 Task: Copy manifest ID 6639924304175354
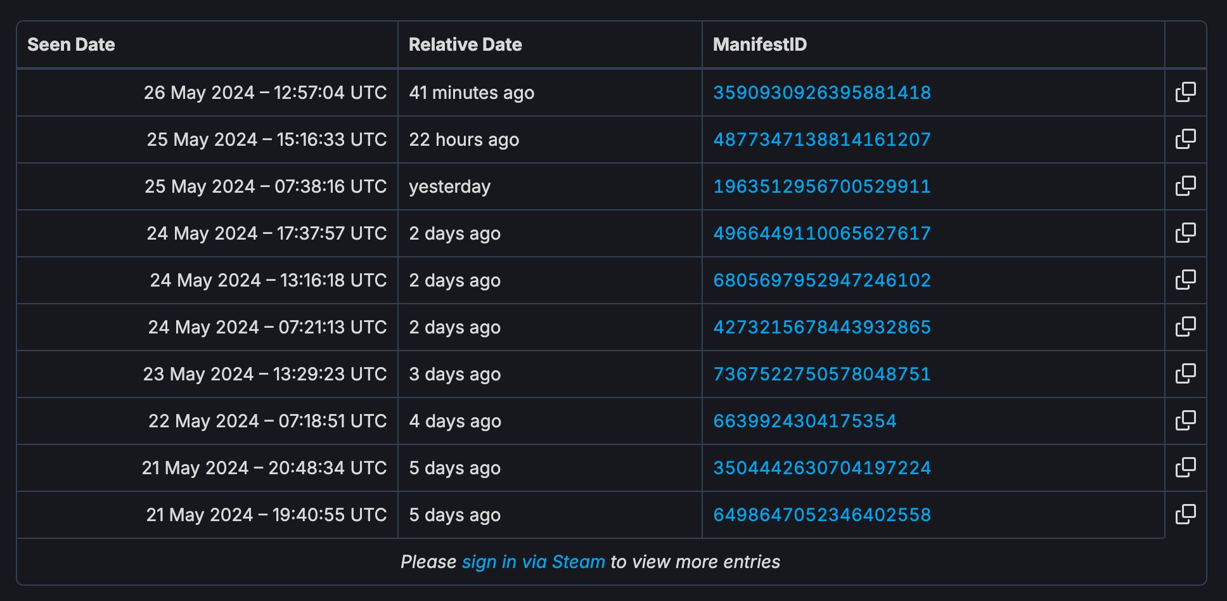point(1185,420)
